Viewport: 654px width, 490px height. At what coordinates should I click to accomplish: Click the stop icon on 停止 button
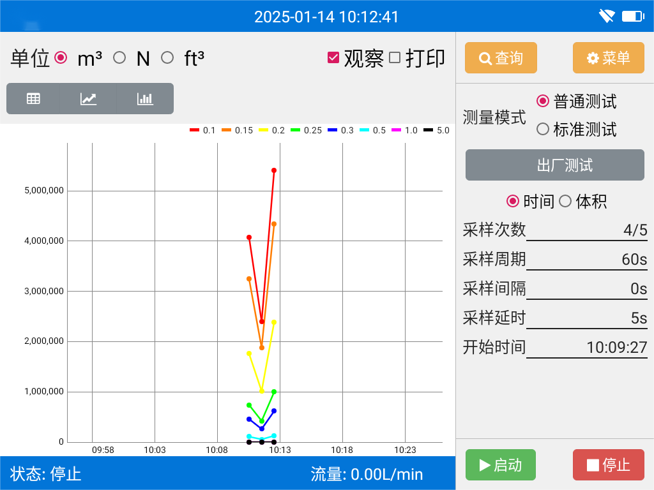pos(594,465)
